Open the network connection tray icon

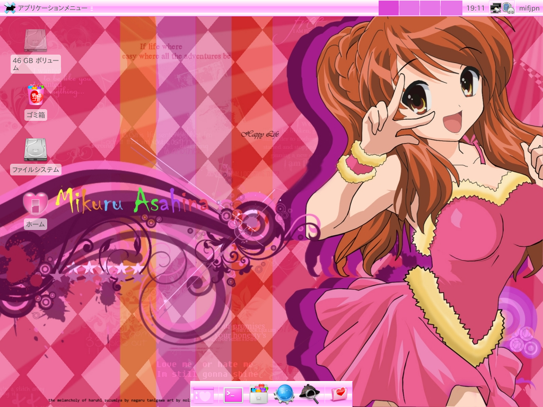(496, 8)
